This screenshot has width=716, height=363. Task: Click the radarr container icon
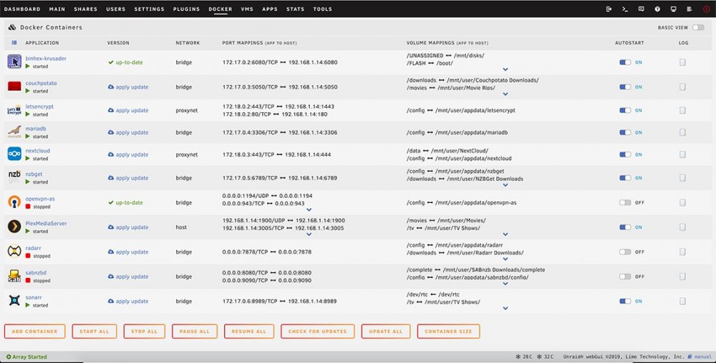coord(14,251)
